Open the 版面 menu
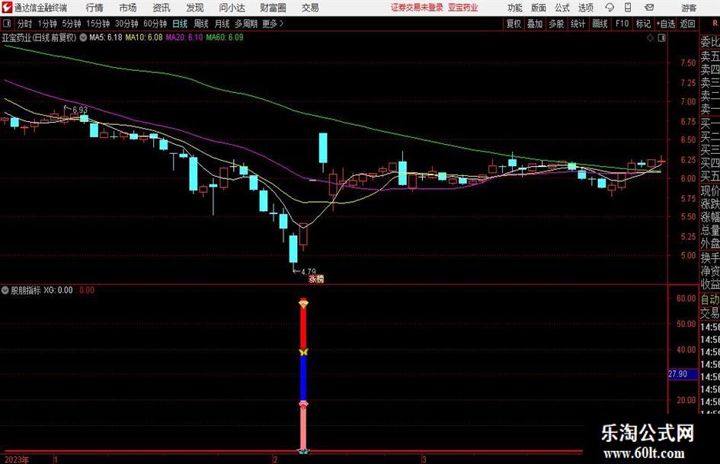This screenshot has width=720, height=464. point(538,8)
